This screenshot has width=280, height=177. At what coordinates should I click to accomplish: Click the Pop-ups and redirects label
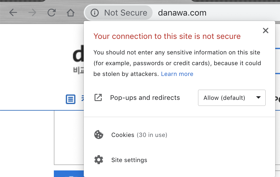point(145,98)
